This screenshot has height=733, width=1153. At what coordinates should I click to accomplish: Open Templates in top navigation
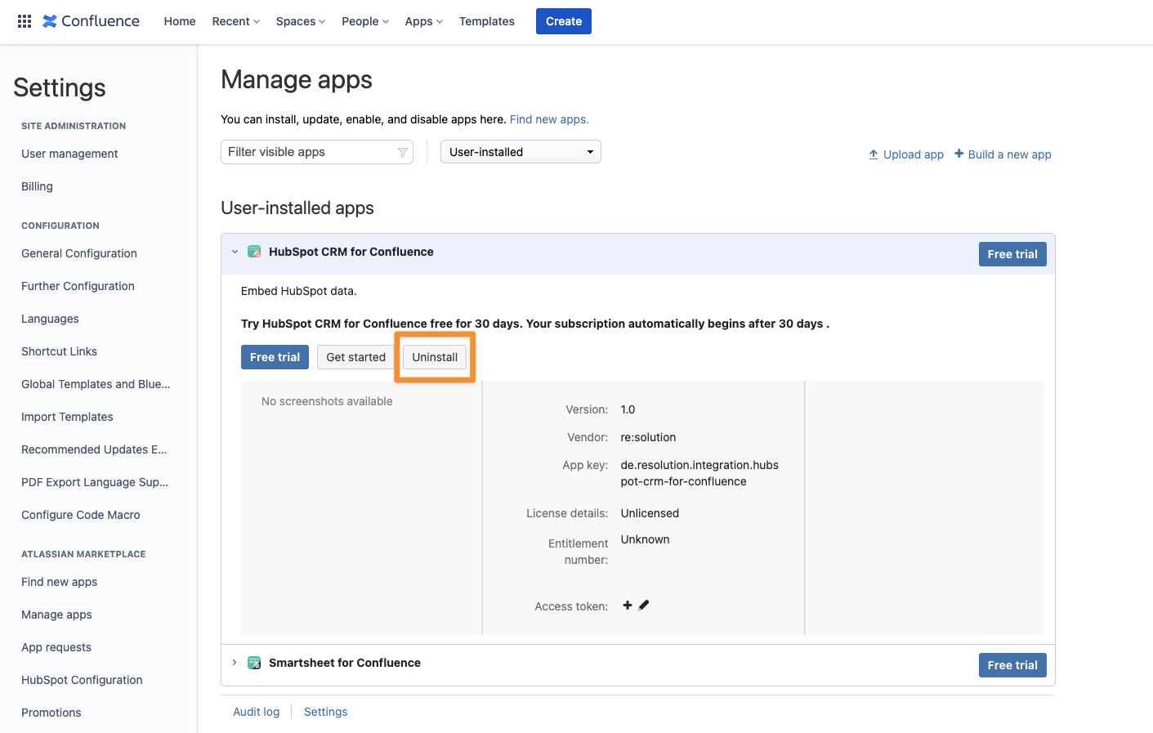tap(487, 21)
